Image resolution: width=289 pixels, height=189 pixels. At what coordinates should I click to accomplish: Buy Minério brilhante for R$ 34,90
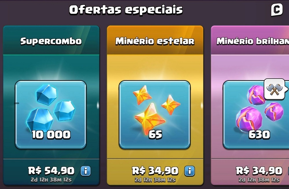(x=259, y=170)
